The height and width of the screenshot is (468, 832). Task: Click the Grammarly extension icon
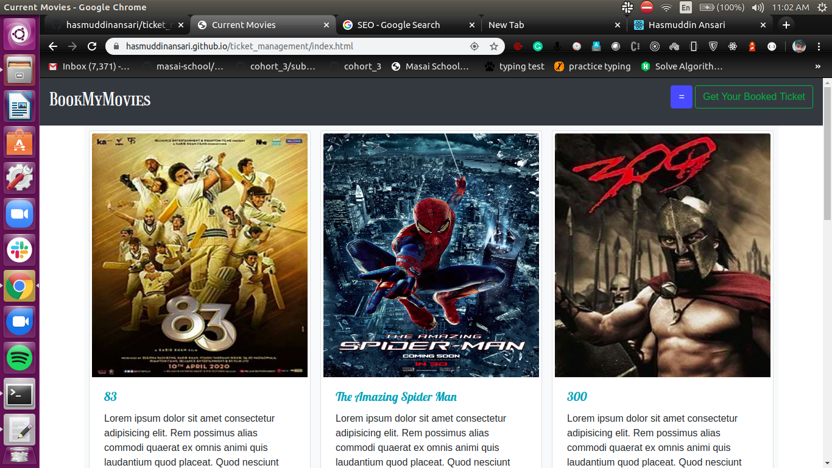coord(538,46)
